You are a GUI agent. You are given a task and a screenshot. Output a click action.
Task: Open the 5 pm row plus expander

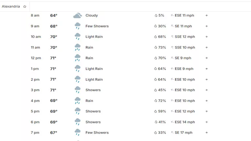pyautogui.click(x=207, y=111)
